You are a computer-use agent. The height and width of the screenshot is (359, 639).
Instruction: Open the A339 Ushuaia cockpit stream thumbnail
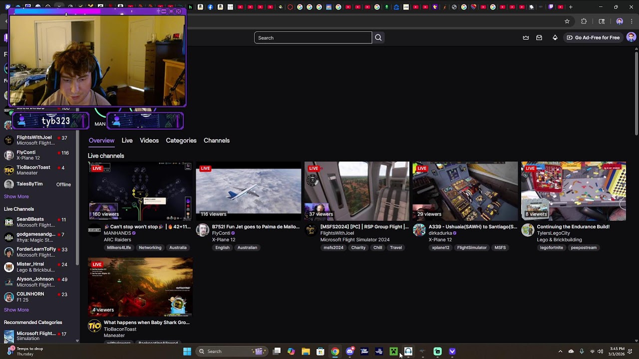coord(465,191)
